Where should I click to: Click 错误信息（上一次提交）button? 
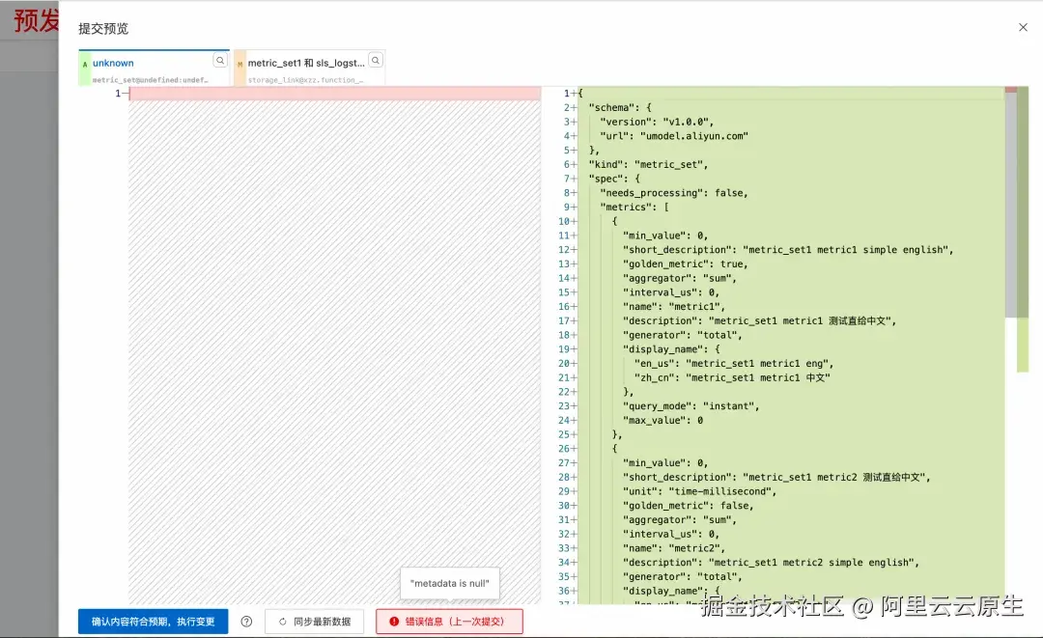click(x=449, y=622)
